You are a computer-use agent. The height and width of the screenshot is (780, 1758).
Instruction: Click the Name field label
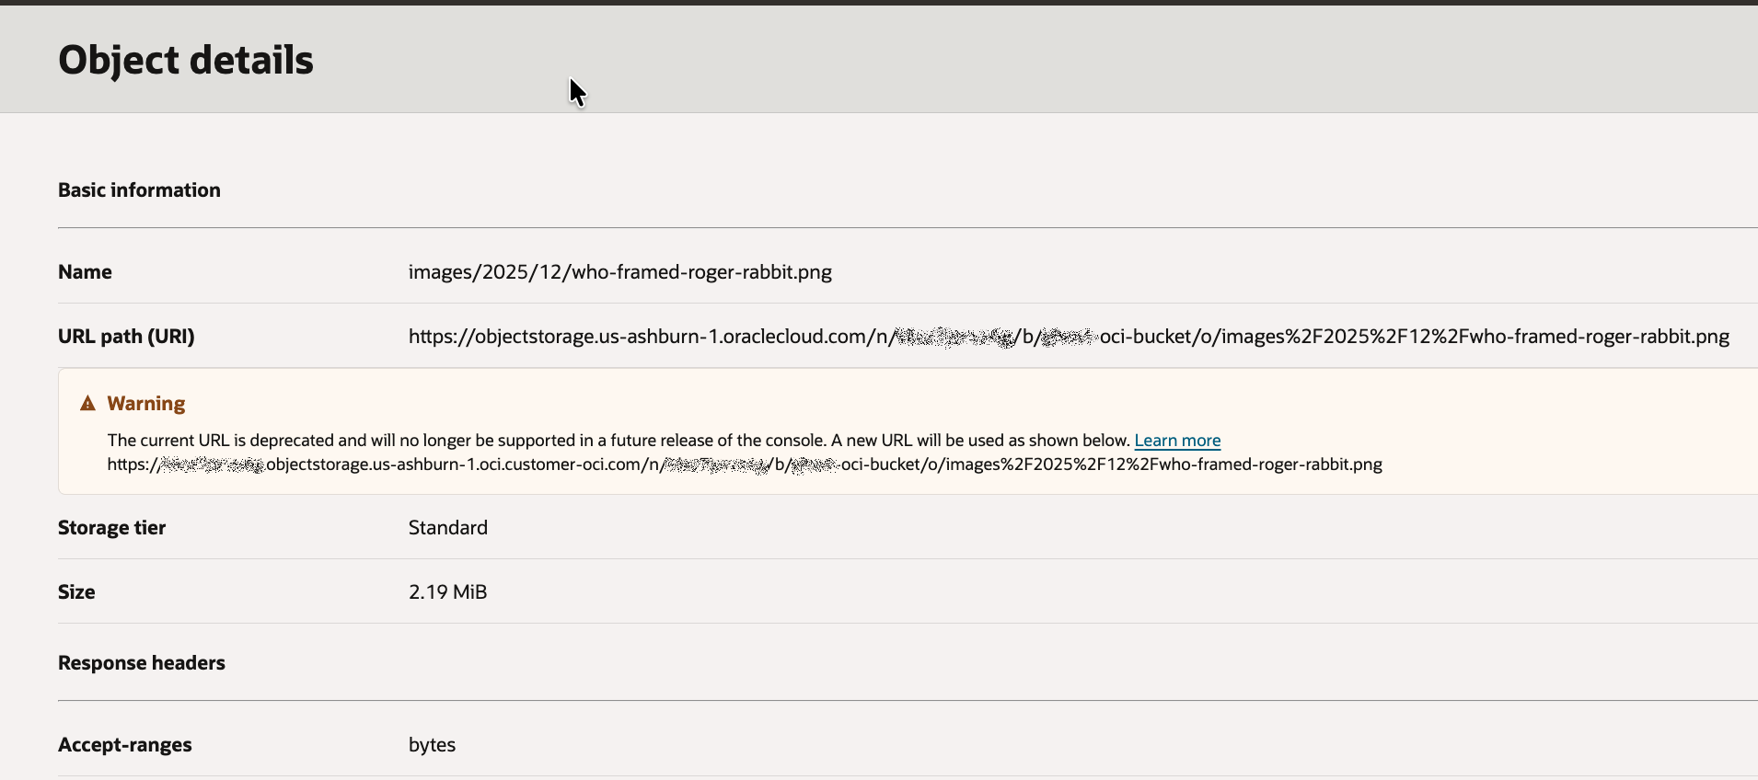coord(85,272)
